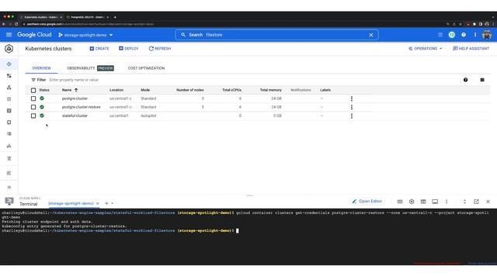Open the help question mark in header
Screen dimensions: 497x279
[464, 35]
